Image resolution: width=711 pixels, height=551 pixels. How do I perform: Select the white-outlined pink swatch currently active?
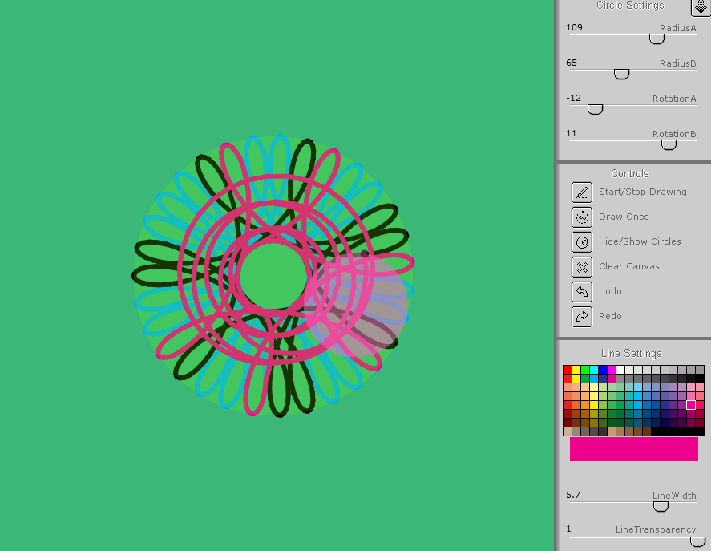tap(691, 405)
